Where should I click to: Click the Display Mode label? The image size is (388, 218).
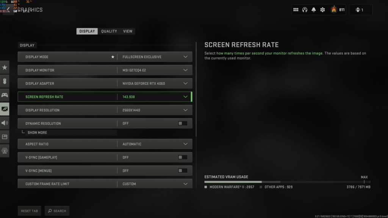click(x=37, y=57)
